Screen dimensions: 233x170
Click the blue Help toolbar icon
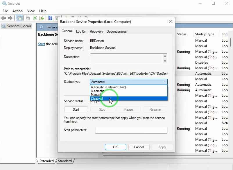pos(50,18)
